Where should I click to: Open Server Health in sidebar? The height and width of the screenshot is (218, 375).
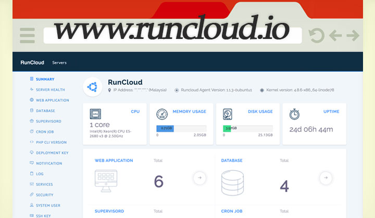pyautogui.click(x=50, y=90)
